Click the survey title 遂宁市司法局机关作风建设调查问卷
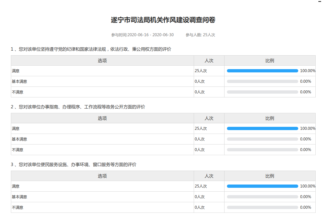Viewport: 323px width, 218px height. pos(163,20)
